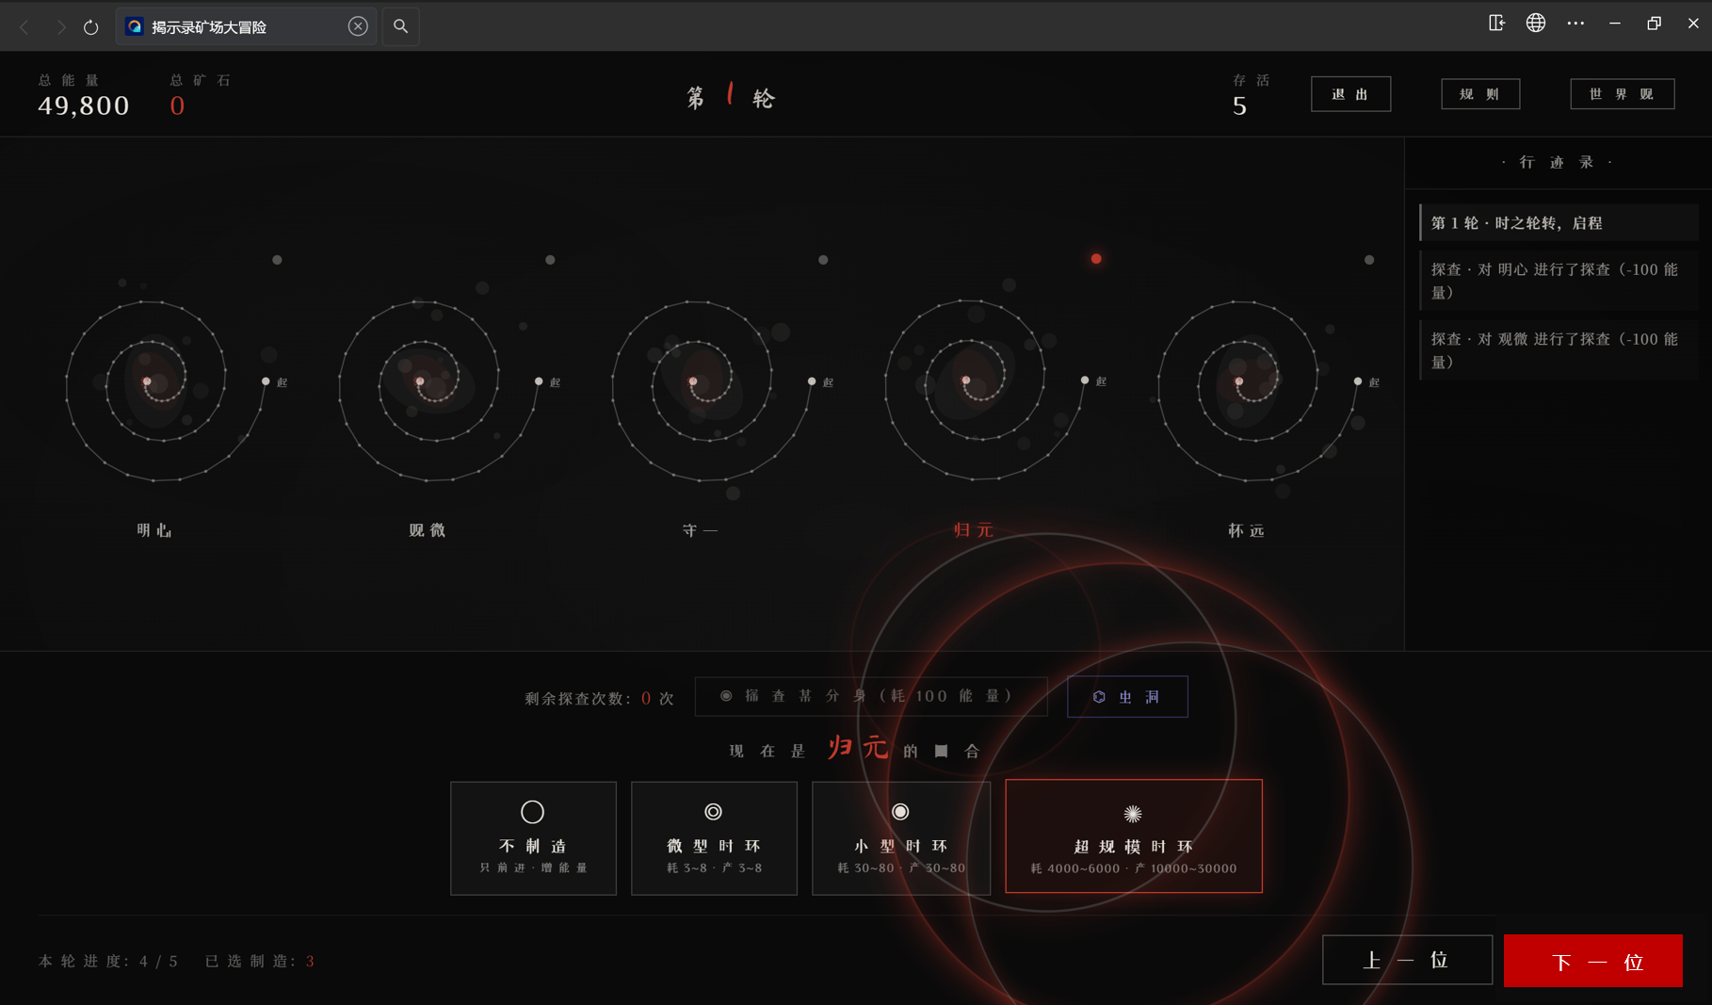
Task: Click log entry 第1轮·时之轮转,启程
Action: pyautogui.click(x=1559, y=223)
